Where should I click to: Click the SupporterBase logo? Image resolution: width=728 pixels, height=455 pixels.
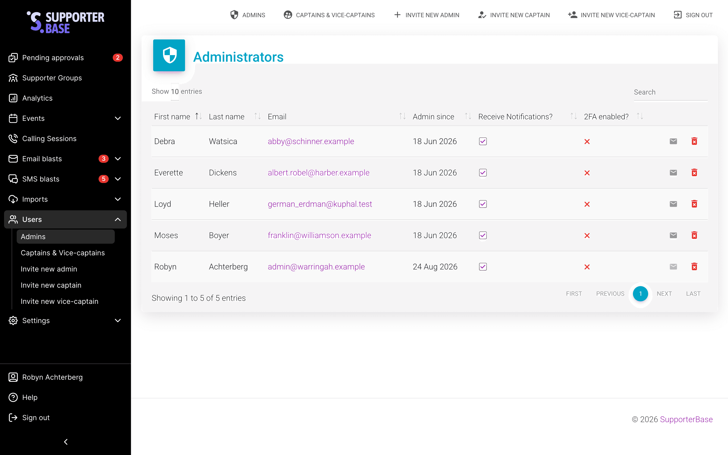click(x=65, y=22)
